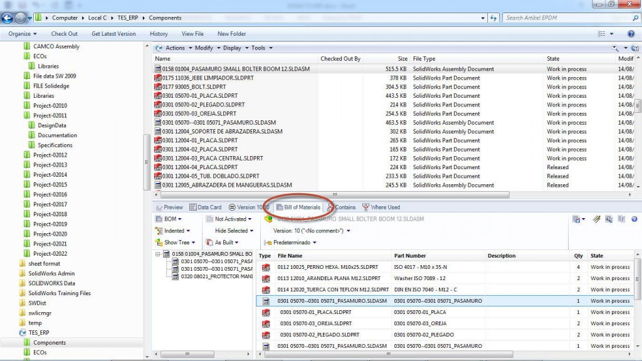The image size is (642, 361).
Task: Click the search tool icon in file toolbar
Action: click(x=616, y=48)
